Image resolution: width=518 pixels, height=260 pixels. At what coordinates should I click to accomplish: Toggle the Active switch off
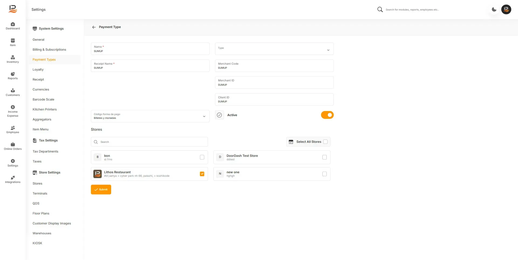(x=327, y=115)
